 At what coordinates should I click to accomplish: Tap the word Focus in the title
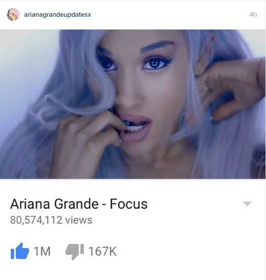click(129, 204)
